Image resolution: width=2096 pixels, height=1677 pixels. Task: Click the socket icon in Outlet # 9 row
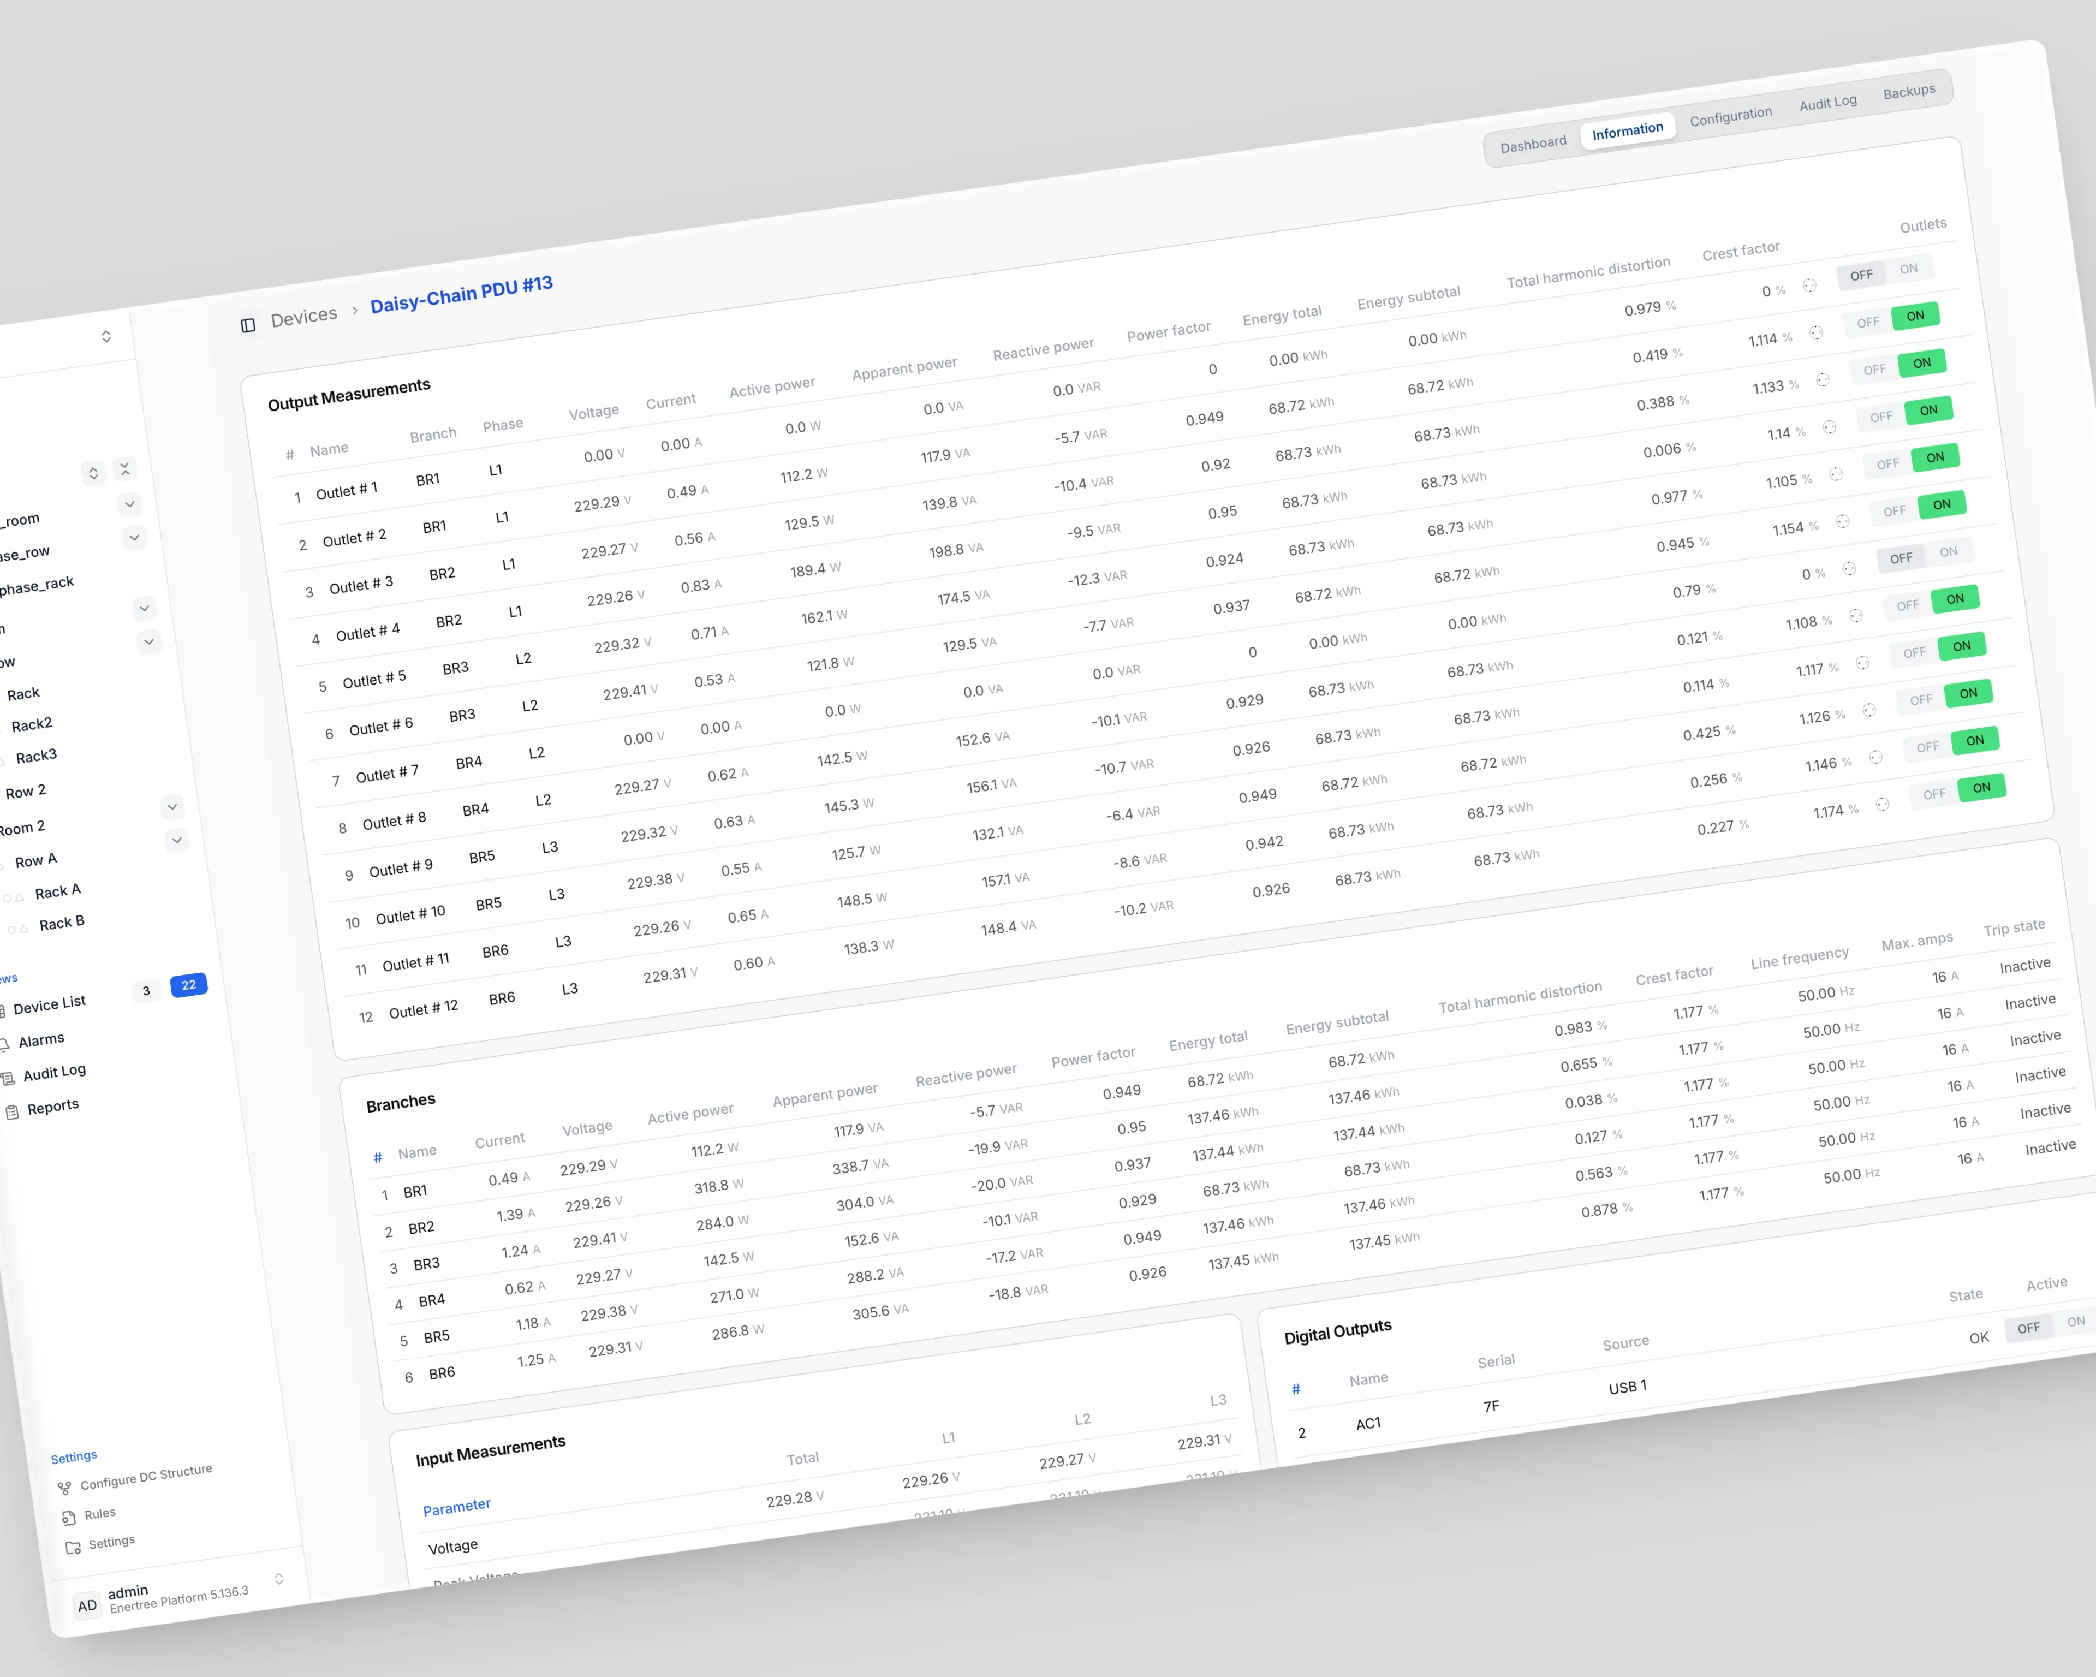tap(1863, 663)
